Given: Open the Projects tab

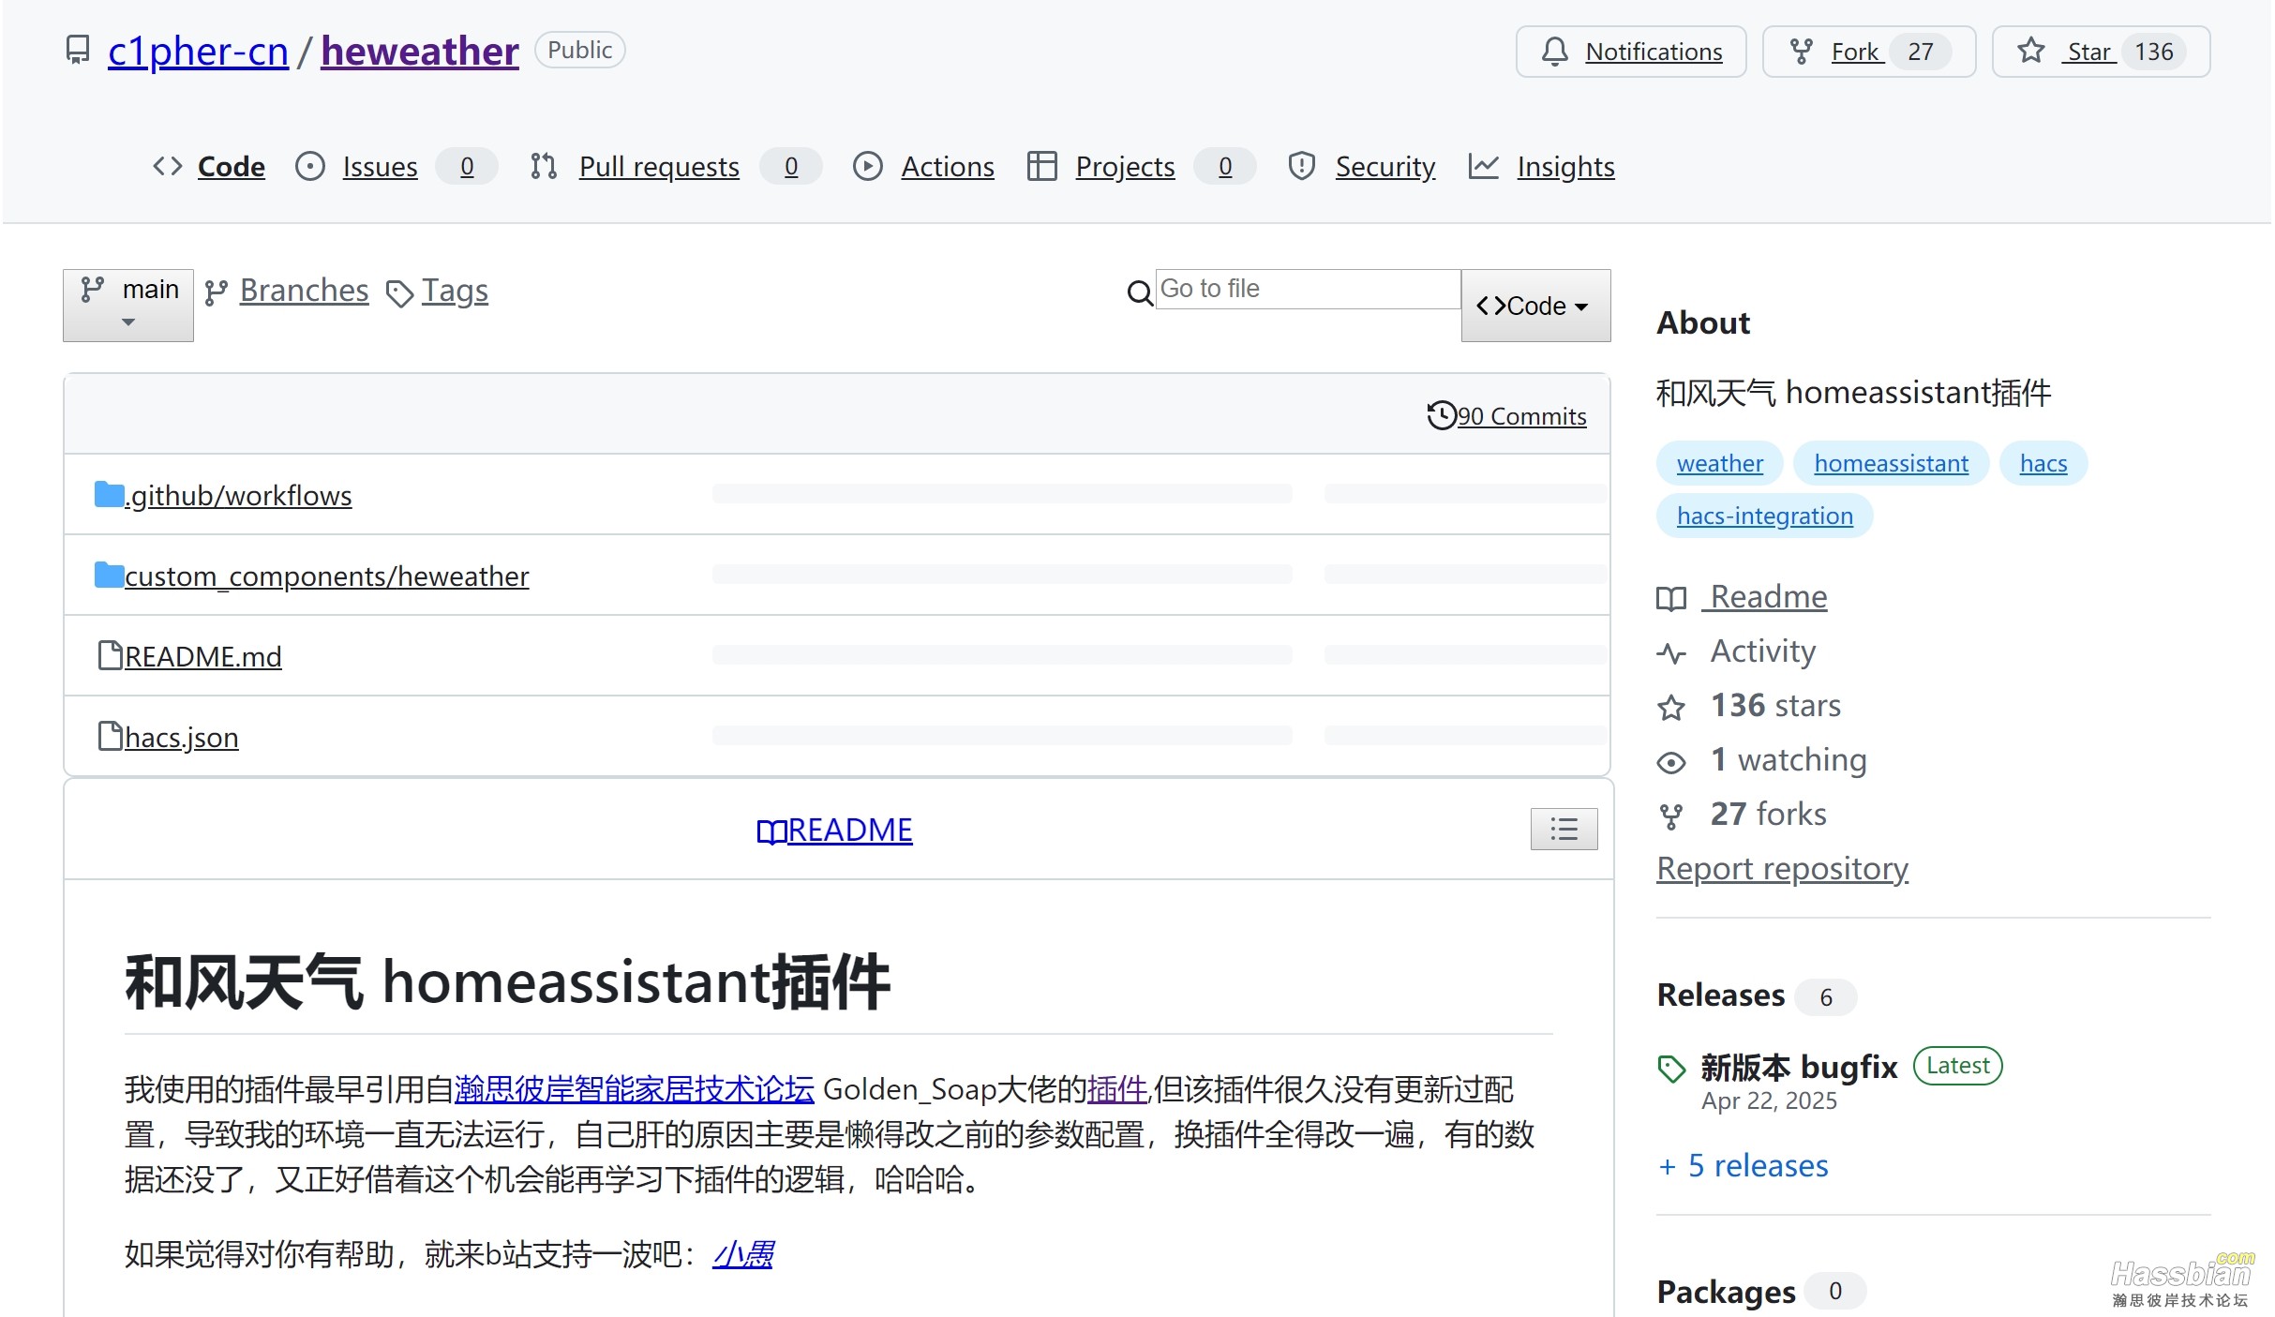Looking at the screenshot, I should (1125, 166).
